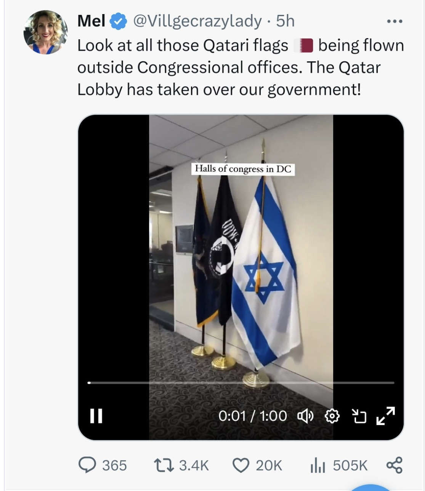Click the 0:01 / 1:00 time display
The image size is (425, 491).
253,416
